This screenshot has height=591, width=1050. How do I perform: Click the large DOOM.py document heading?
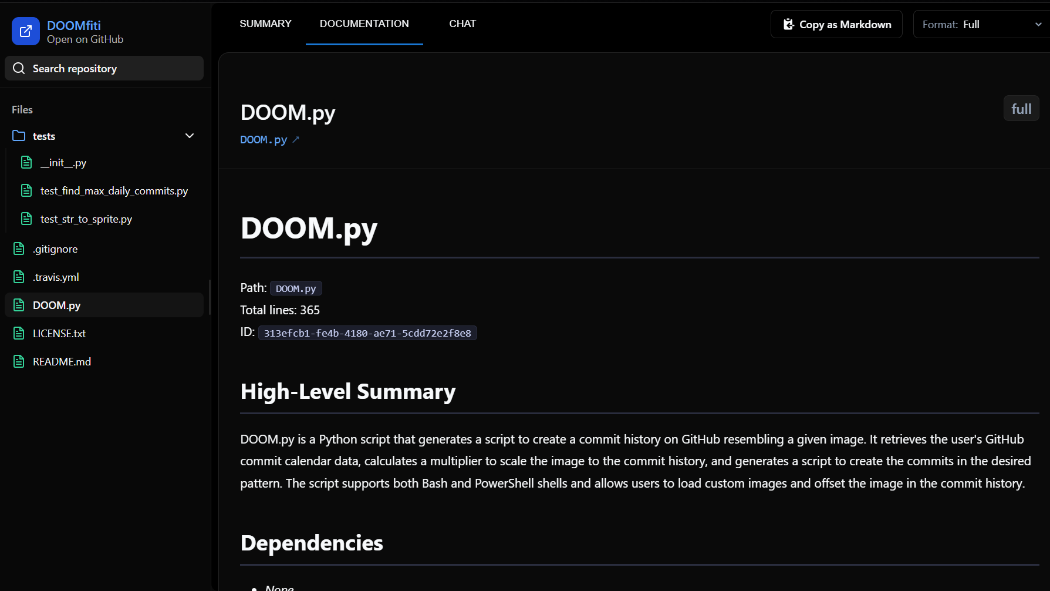click(309, 228)
